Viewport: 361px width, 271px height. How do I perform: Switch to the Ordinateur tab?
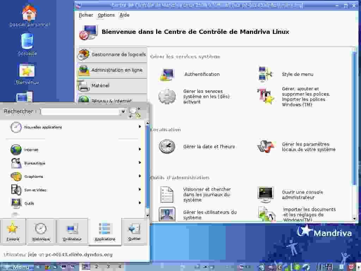click(x=72, y=231)
